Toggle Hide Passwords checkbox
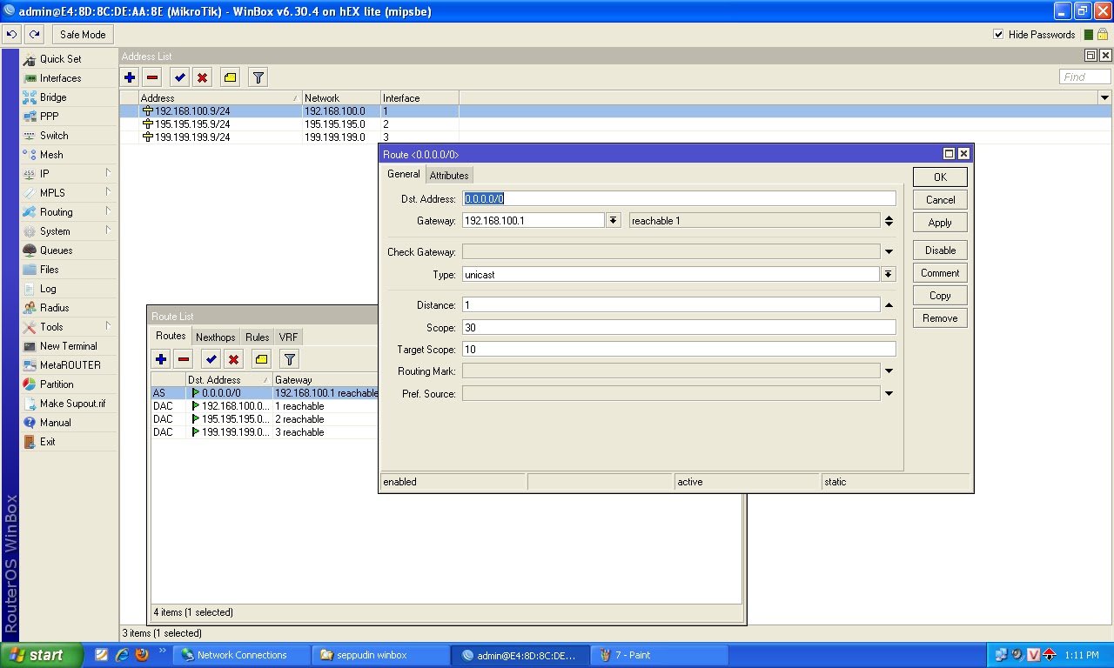The width and height of the screenshot is (1114, 668). (998, 35)
